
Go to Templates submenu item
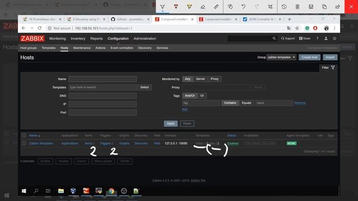pos(49,48)
